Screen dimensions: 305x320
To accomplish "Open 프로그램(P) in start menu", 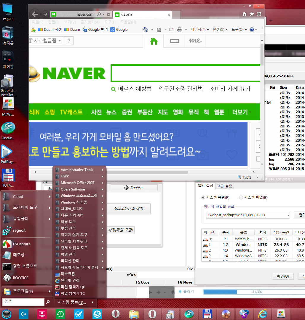I will point(27,291).
